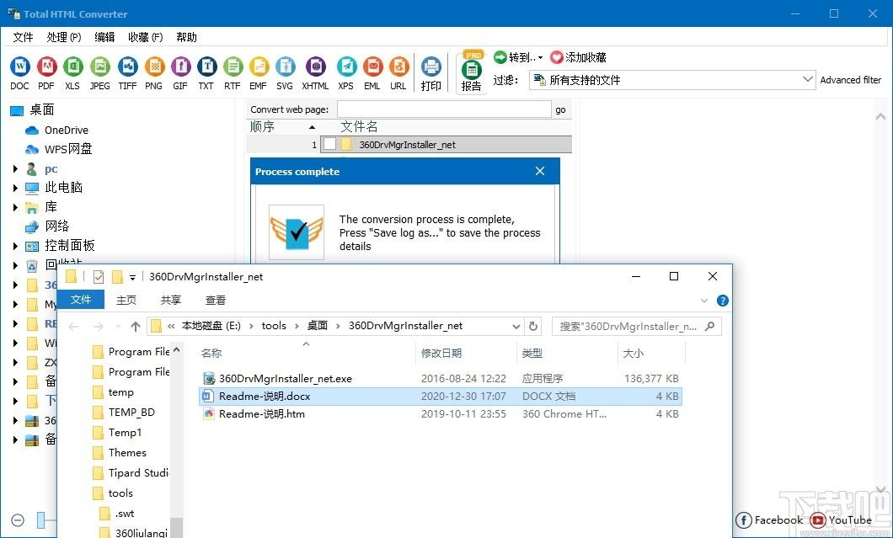Select DOC conversion format icon
The image size is (893, 538).
[x=20, y=67]
